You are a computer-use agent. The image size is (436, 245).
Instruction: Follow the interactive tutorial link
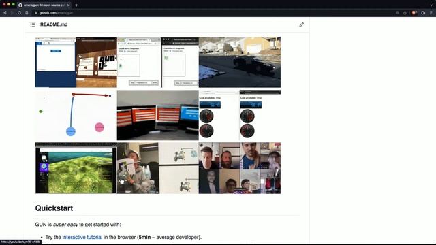82,238
